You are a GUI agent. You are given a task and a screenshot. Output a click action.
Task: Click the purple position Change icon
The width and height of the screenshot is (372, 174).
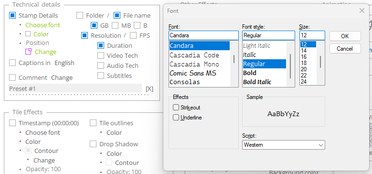tap(29, 52)
